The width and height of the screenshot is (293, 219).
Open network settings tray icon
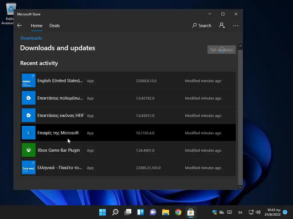(251, 212)
